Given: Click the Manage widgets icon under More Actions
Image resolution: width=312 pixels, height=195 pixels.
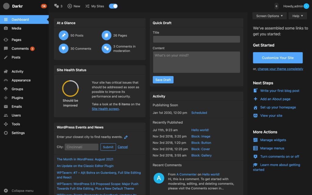Looking at the screenshot, I should coord(256,140).
